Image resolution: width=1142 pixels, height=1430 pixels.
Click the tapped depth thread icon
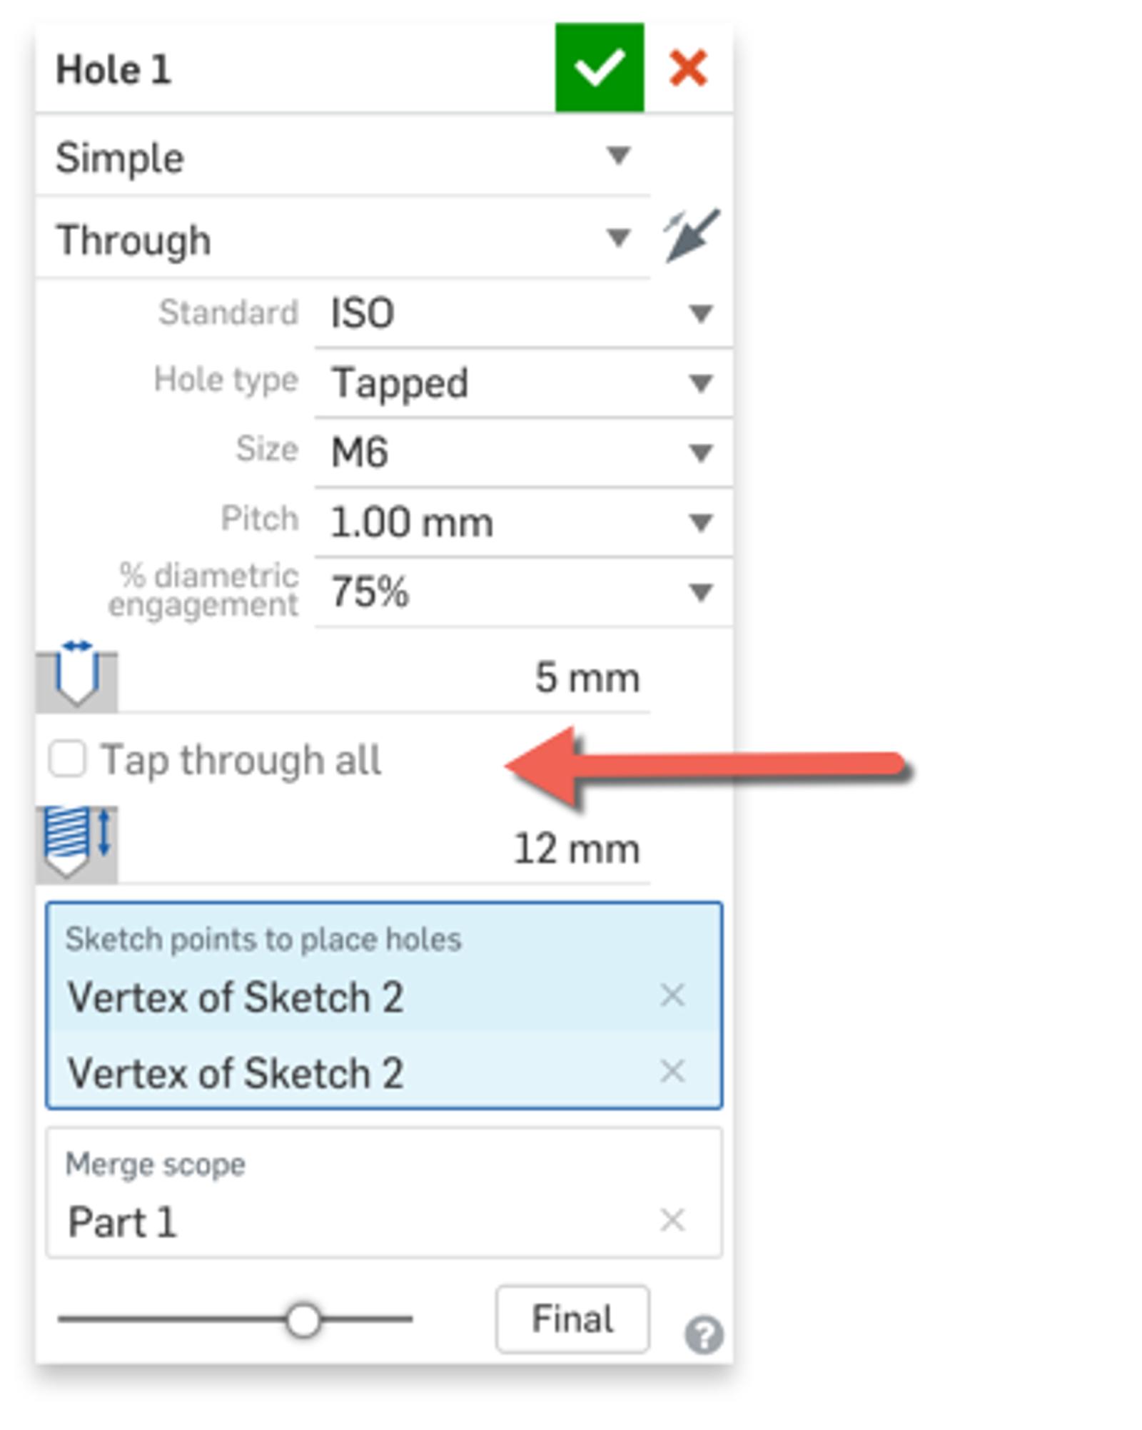(77, 843)
